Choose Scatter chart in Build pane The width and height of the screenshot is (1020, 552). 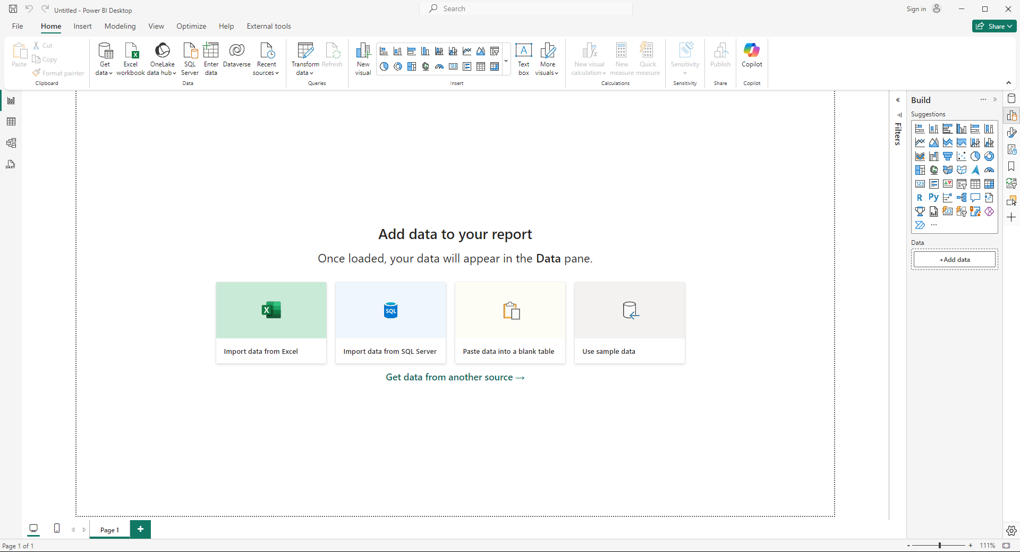tap(962, 156)
